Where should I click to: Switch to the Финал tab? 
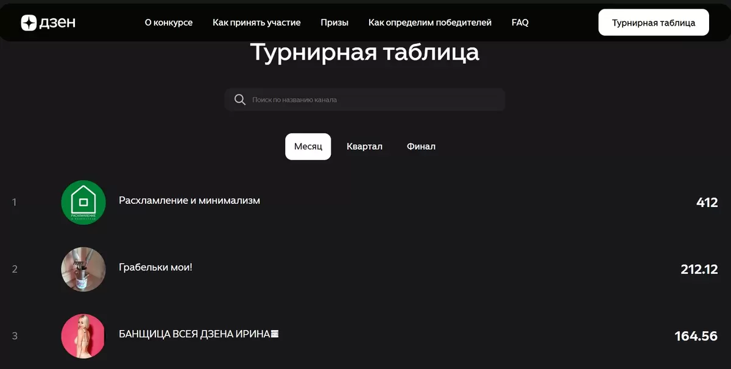pos(421,147)
